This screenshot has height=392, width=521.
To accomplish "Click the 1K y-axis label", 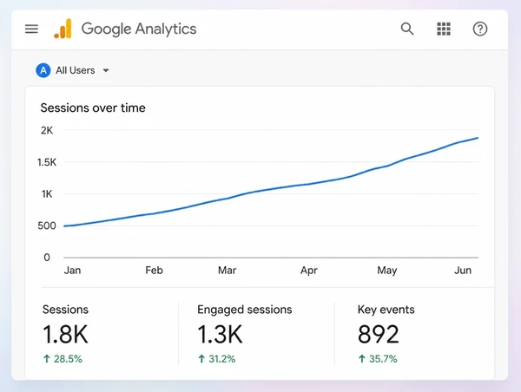I will 47,194.
